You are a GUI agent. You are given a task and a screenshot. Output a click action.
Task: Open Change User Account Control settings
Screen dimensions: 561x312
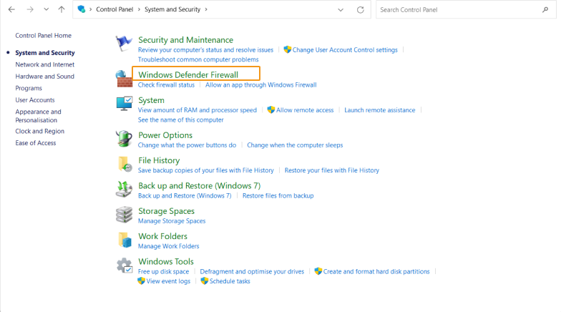(345, 50)
